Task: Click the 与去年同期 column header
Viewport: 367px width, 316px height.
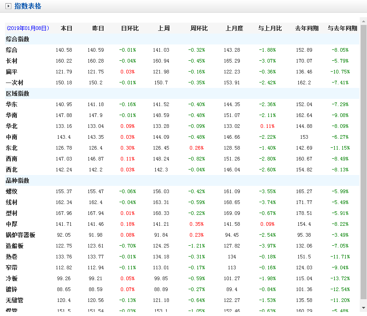Action: [342, 28]
